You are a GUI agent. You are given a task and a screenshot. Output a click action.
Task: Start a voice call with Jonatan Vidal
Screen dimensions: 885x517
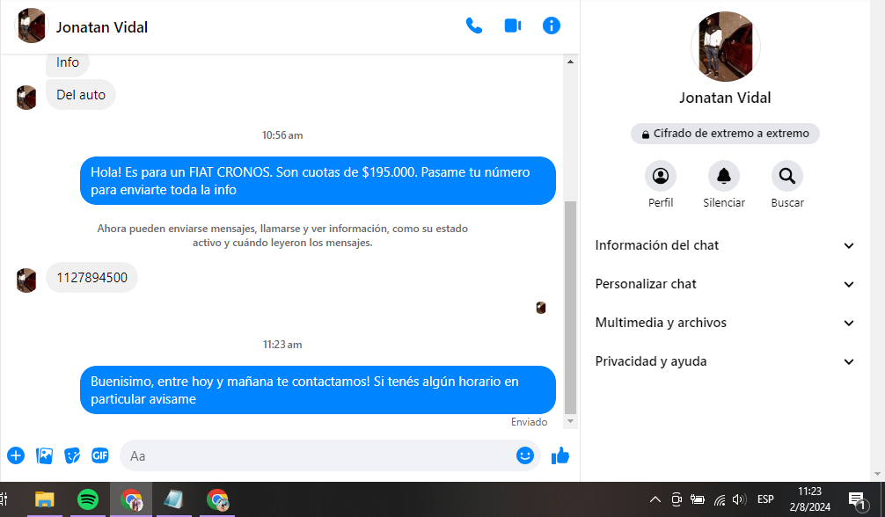[x=473, y=26]
